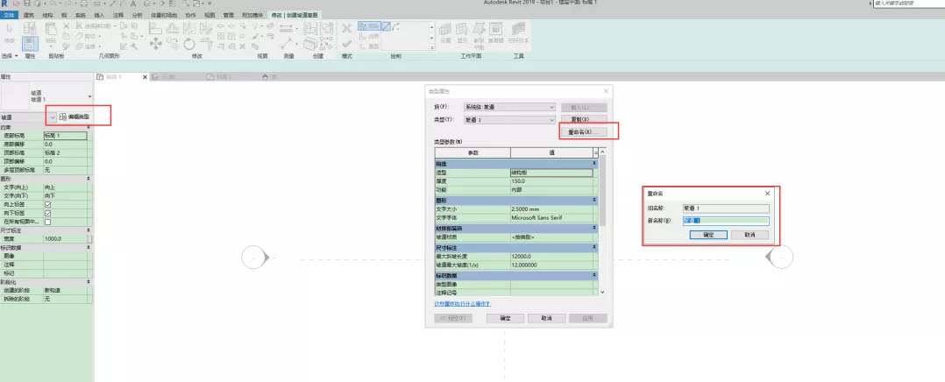The image size is (945, 382).
Task: Click the Paste clipboard icon
Action: point(51,30)
